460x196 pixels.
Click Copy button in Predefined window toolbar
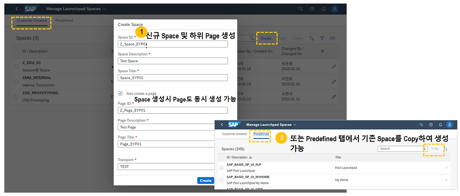pos(435,149)
